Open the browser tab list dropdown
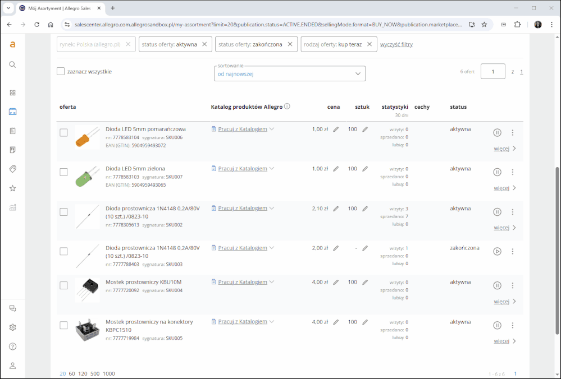This screenshot has width=561, height=379. [x=8, y=8]
